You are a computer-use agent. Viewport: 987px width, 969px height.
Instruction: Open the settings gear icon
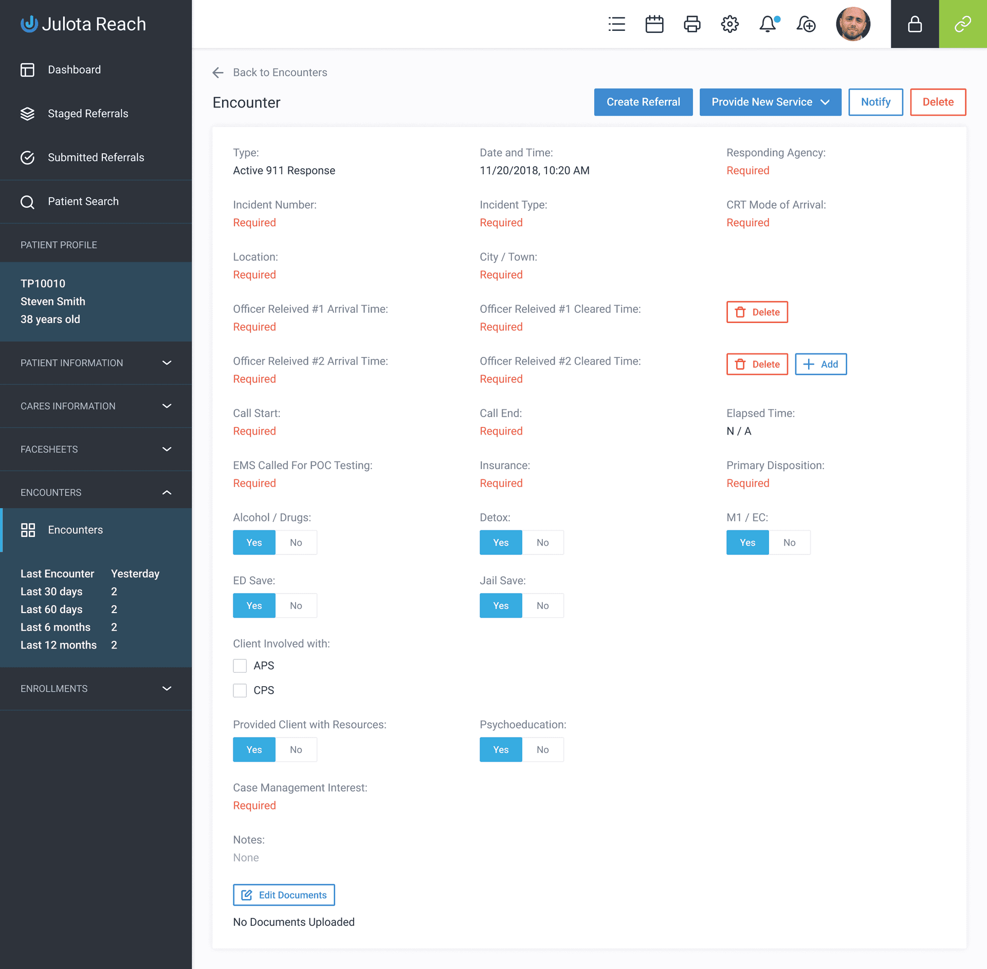click(730, 24)
